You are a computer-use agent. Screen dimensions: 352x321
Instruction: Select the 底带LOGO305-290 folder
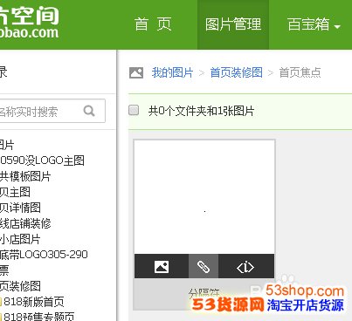tap(44, 255)
